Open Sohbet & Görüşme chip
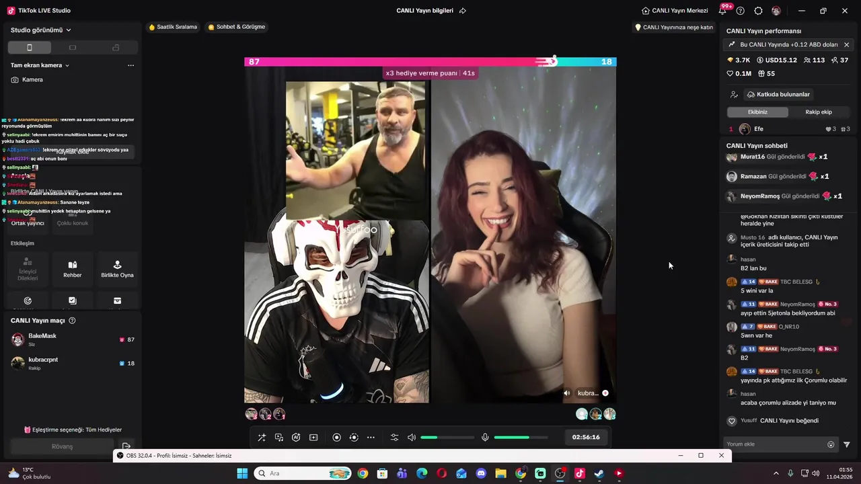Screen dimensions: 861x484 [237, 27]
